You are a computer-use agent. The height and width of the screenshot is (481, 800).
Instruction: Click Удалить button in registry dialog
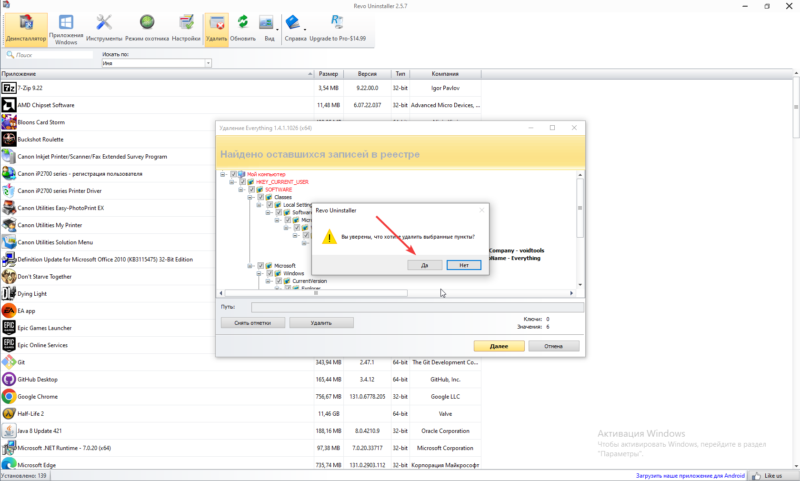tap(321, 323)
